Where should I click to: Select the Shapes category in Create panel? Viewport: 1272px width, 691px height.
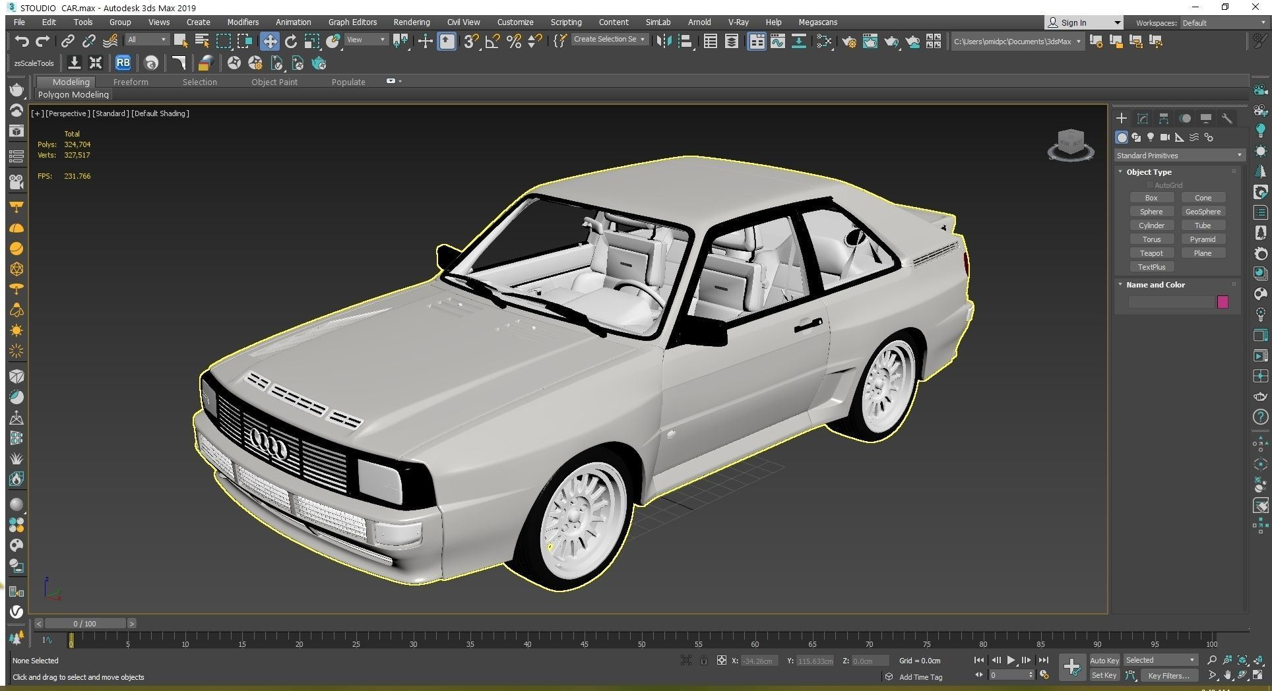1136,137
